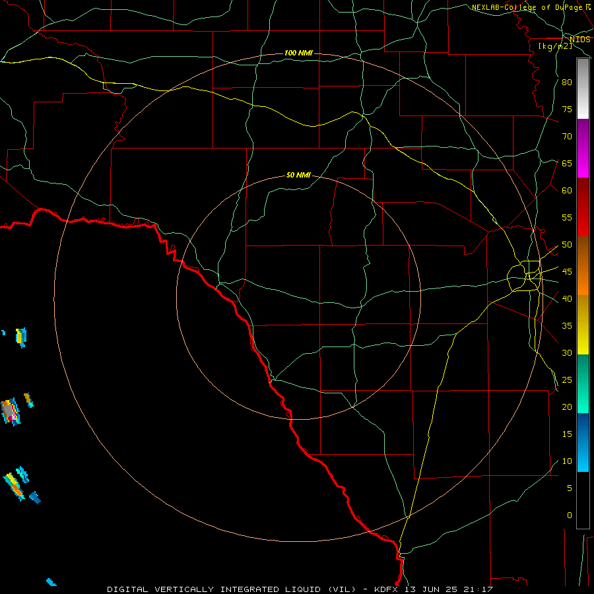594x594 pixels.
Task: Click the storm cell with the gray-magenta core
Action: click(x=10, y=412)
